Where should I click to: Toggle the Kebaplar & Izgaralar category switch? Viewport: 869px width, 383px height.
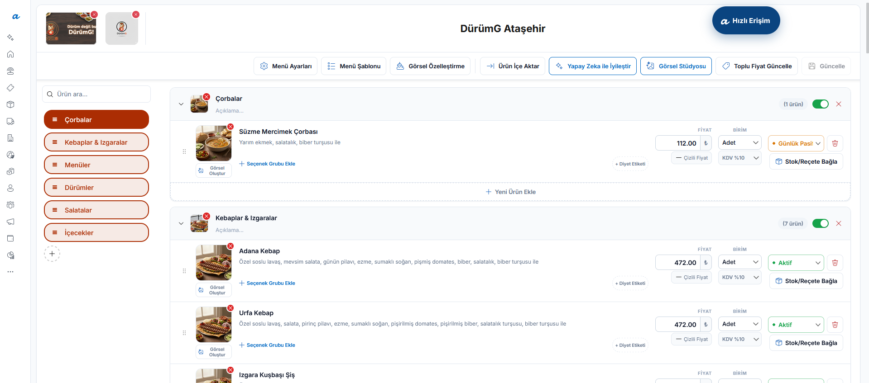(x=821, y=223)
